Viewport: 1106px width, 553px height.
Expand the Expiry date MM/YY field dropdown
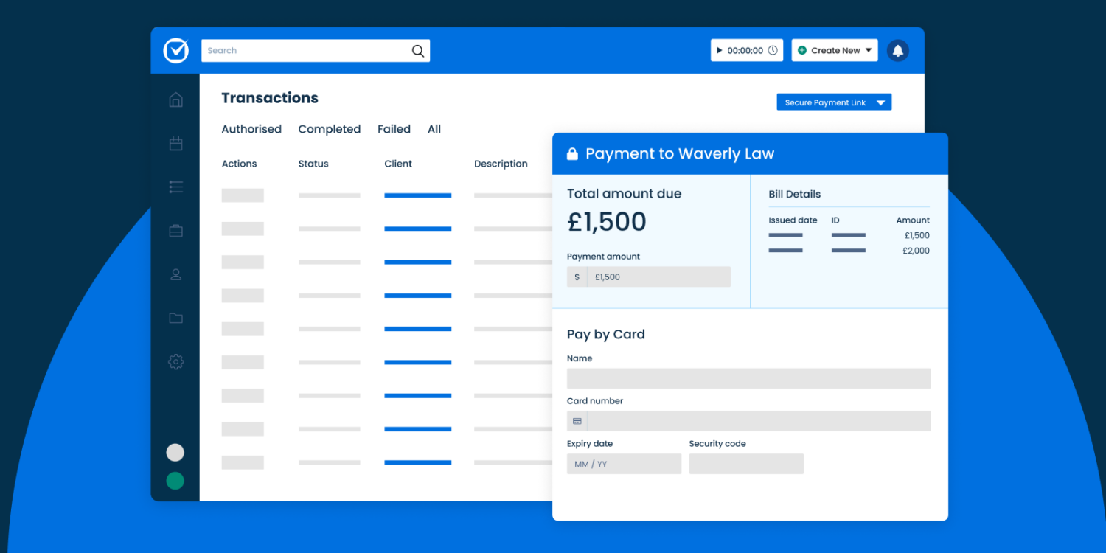tap(624, 464)
